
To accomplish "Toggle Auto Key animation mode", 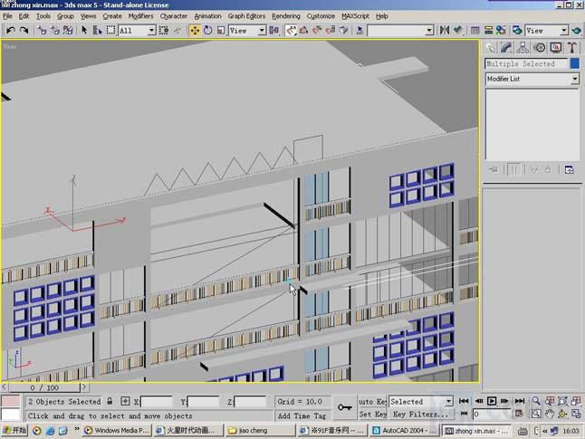I will [x=372, y=401].
